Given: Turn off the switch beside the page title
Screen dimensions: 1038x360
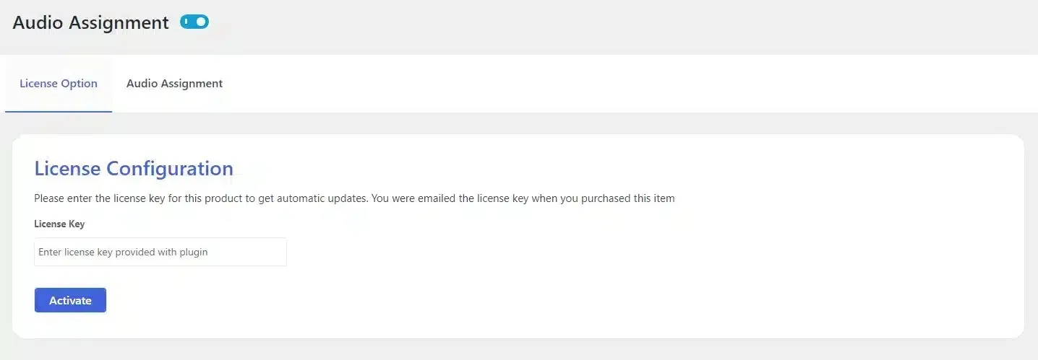Looking at the screenshot, I should pos(194,22).
